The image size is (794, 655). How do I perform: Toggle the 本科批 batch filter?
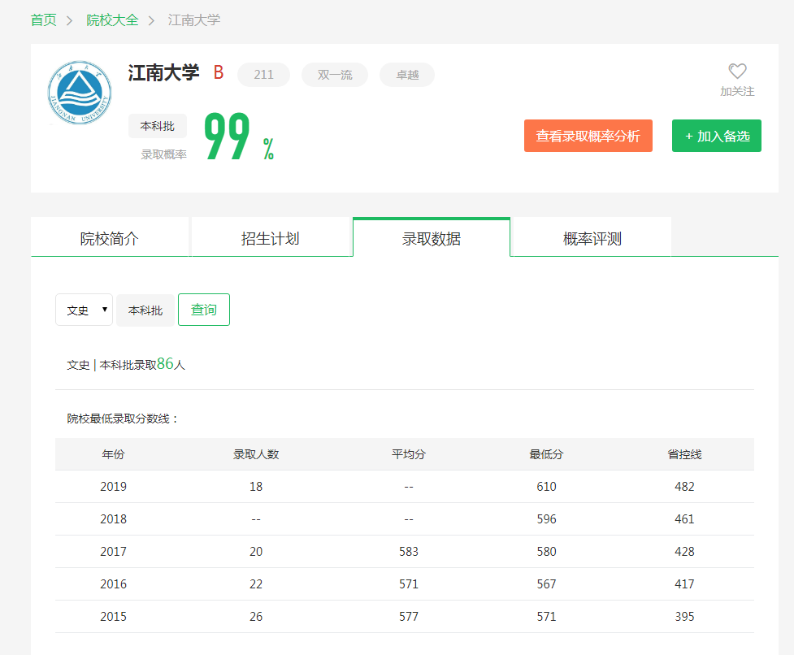click(x=145, y=310)
